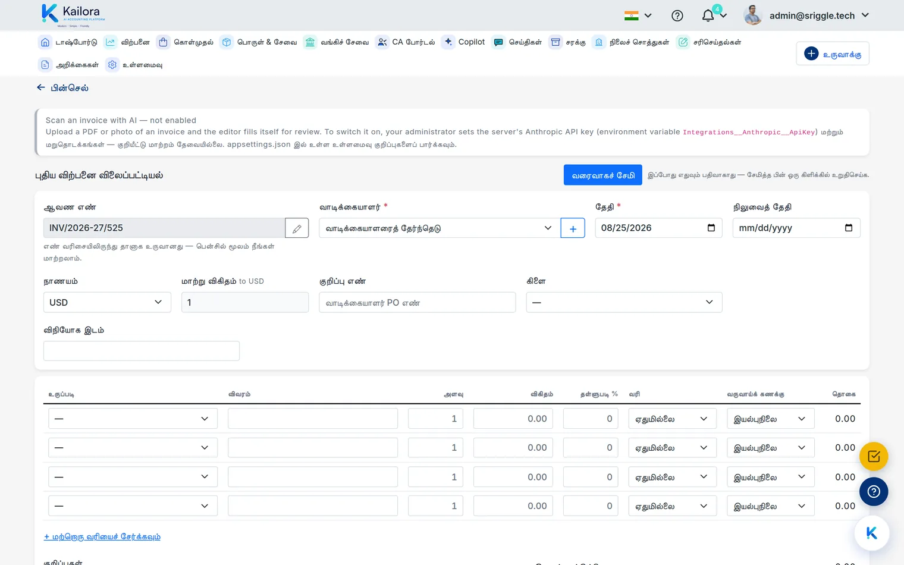Click the Kailora logo
Screen dimensions: 904x565
pyautogui.click(x=74, y=15)
